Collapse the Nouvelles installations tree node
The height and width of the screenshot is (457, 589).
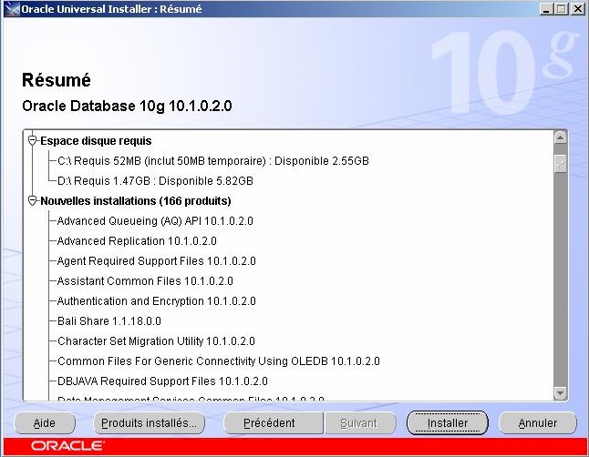pos(34,200)
